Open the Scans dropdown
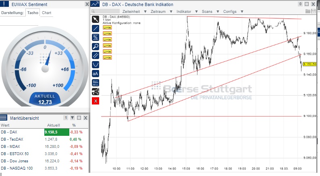 tap(210, 12)
